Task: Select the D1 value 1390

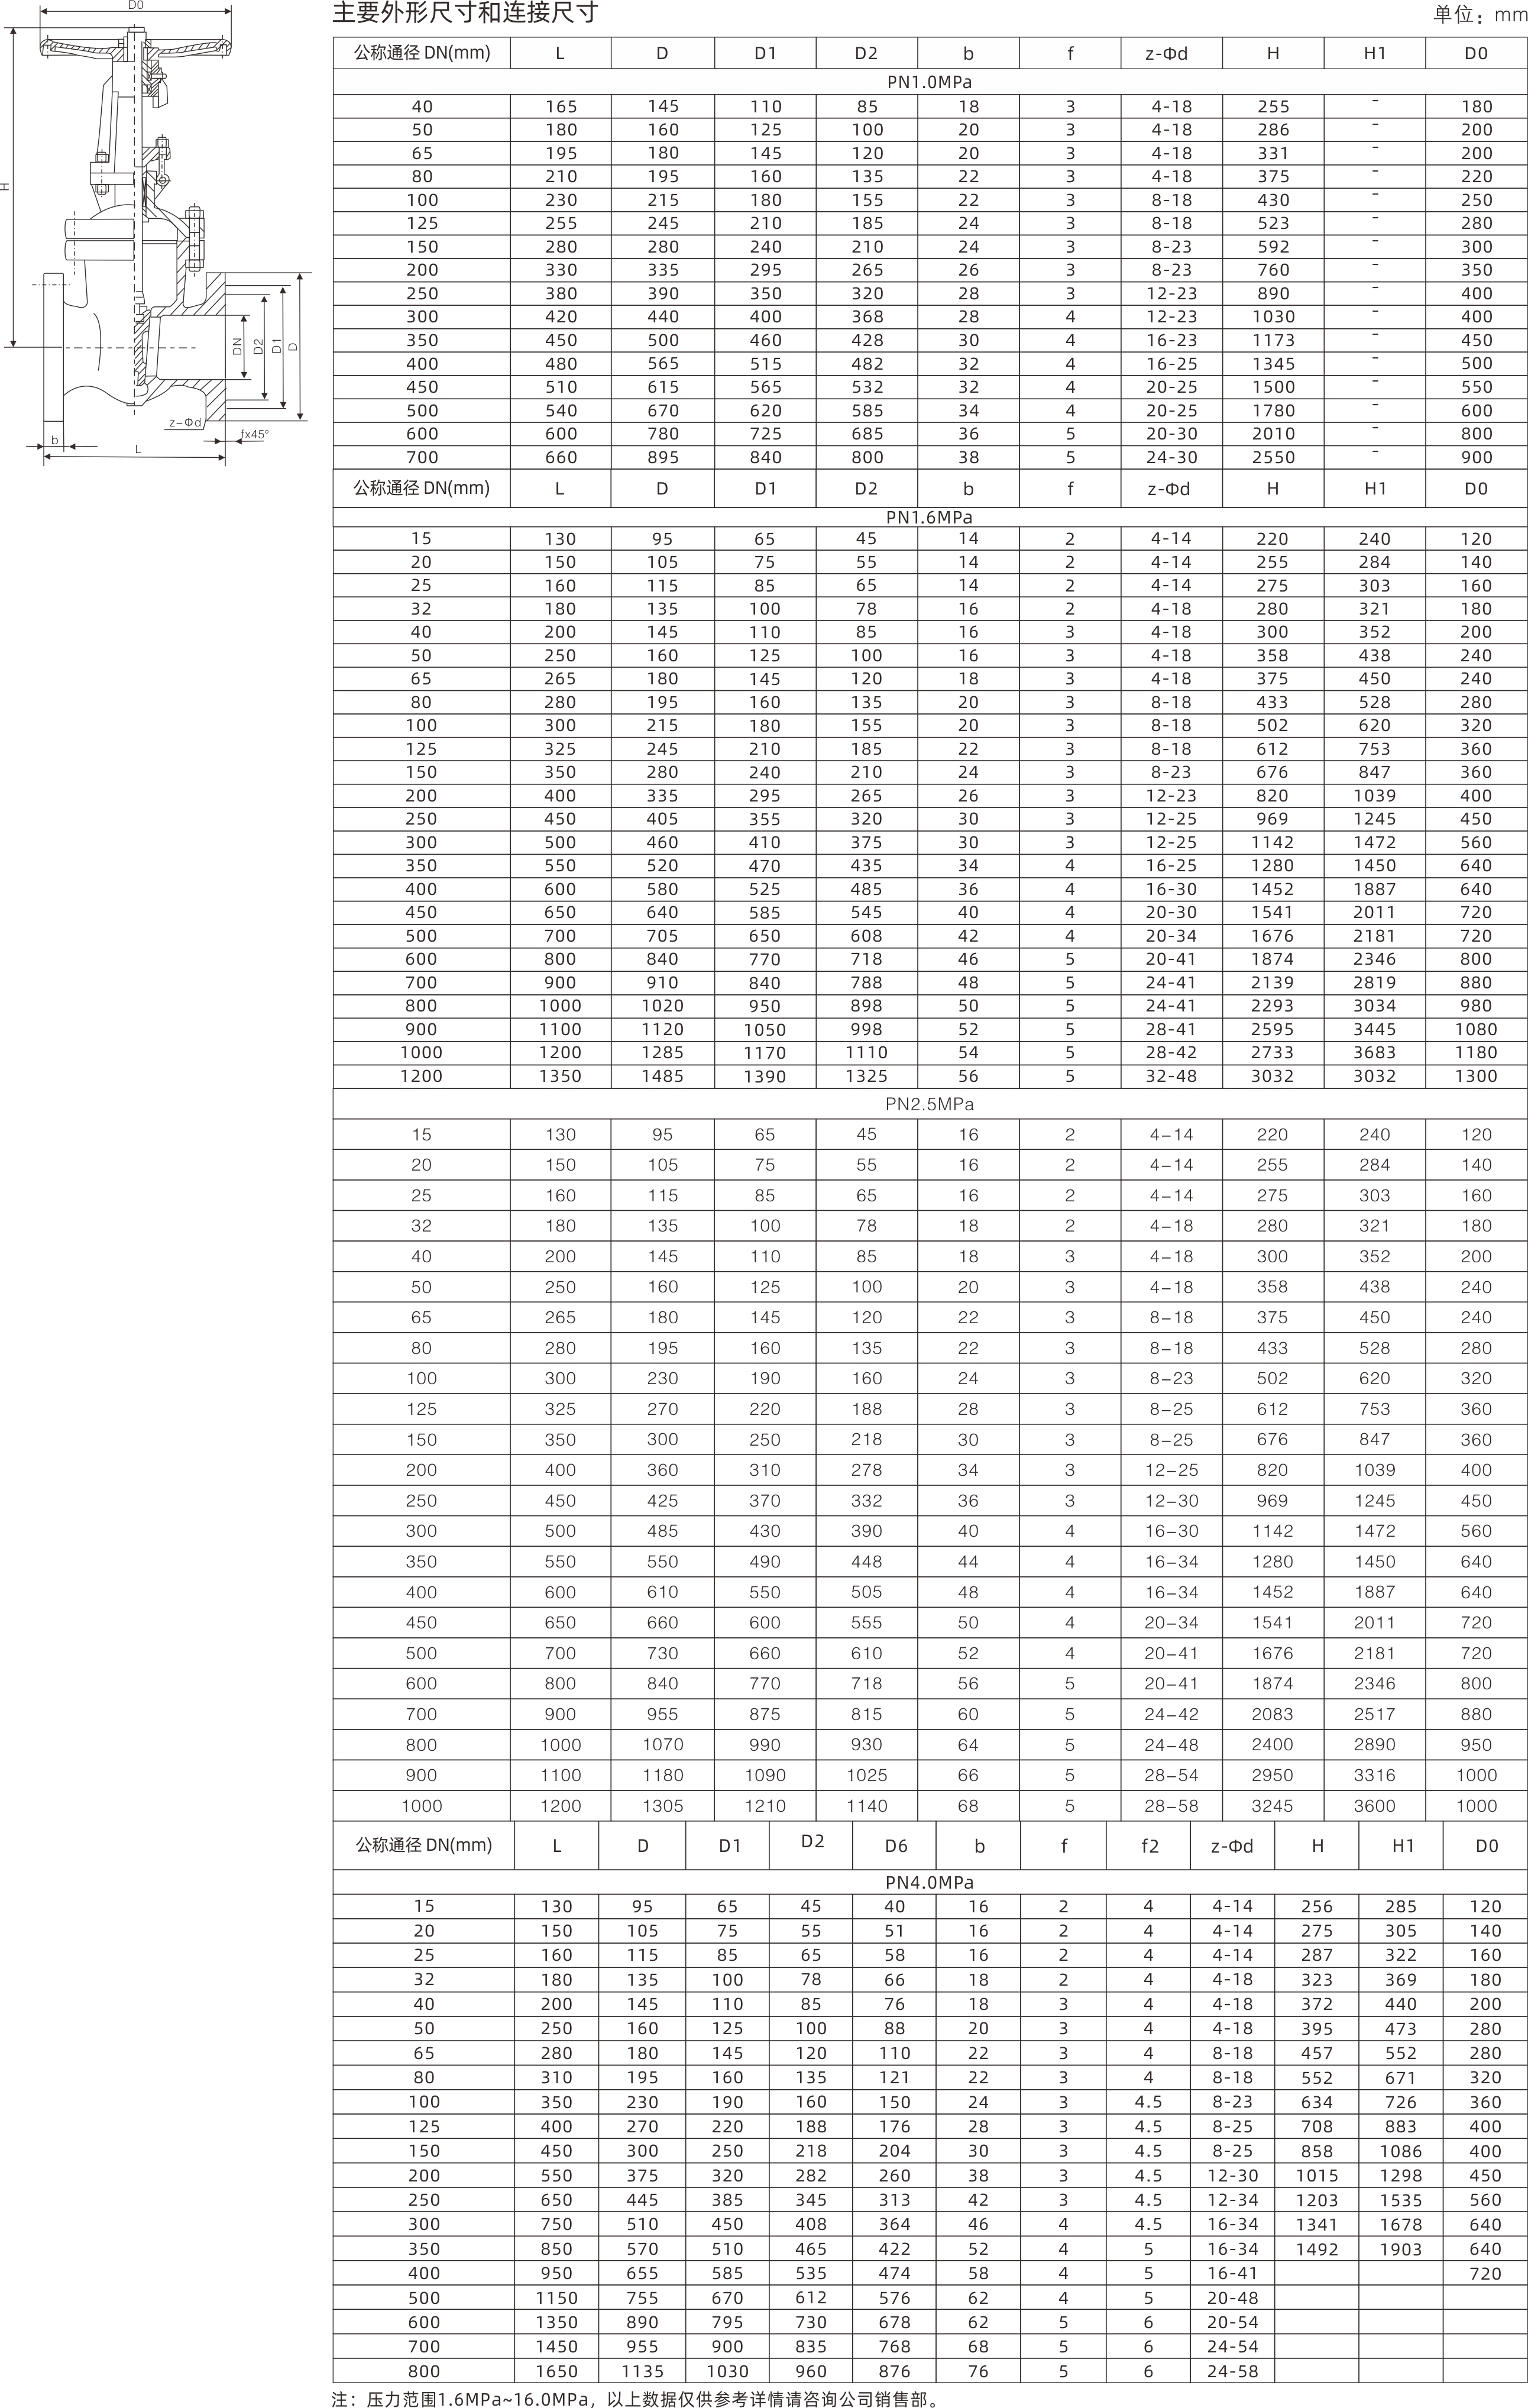Action: tap(765, 1076)
